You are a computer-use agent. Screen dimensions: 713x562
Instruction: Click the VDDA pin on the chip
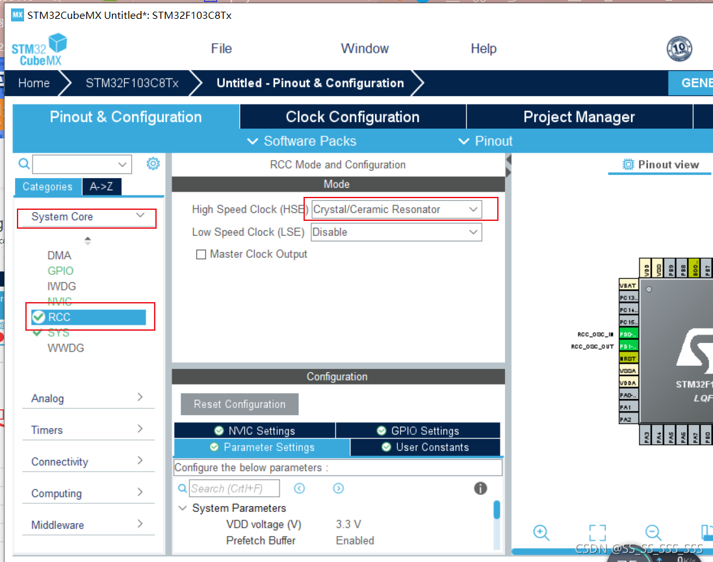(629, 383)
